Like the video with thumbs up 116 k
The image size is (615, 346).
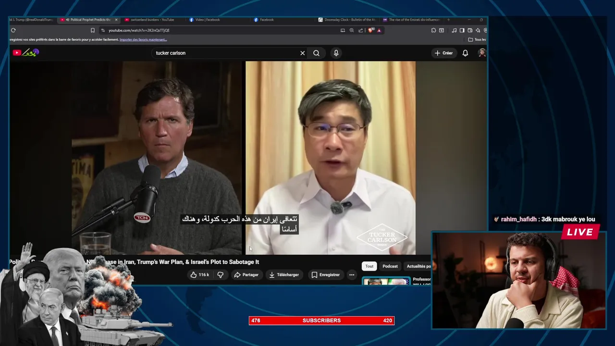point(199,275)
